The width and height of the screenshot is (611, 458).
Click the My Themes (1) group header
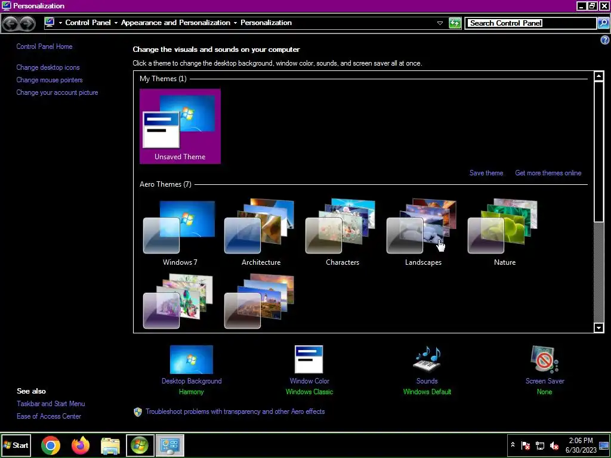point(163,79)
